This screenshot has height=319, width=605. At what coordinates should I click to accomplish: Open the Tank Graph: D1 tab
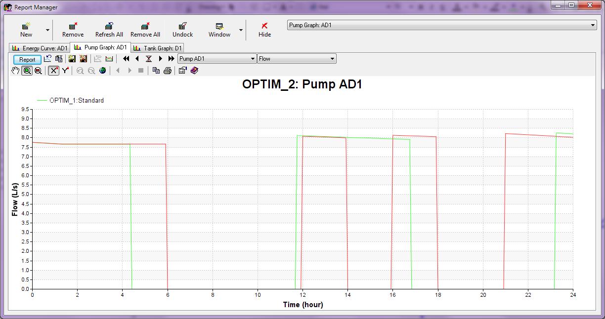[158, 48]
